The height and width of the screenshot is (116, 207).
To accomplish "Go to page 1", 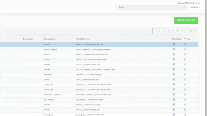I will click(x=155, y=31).
